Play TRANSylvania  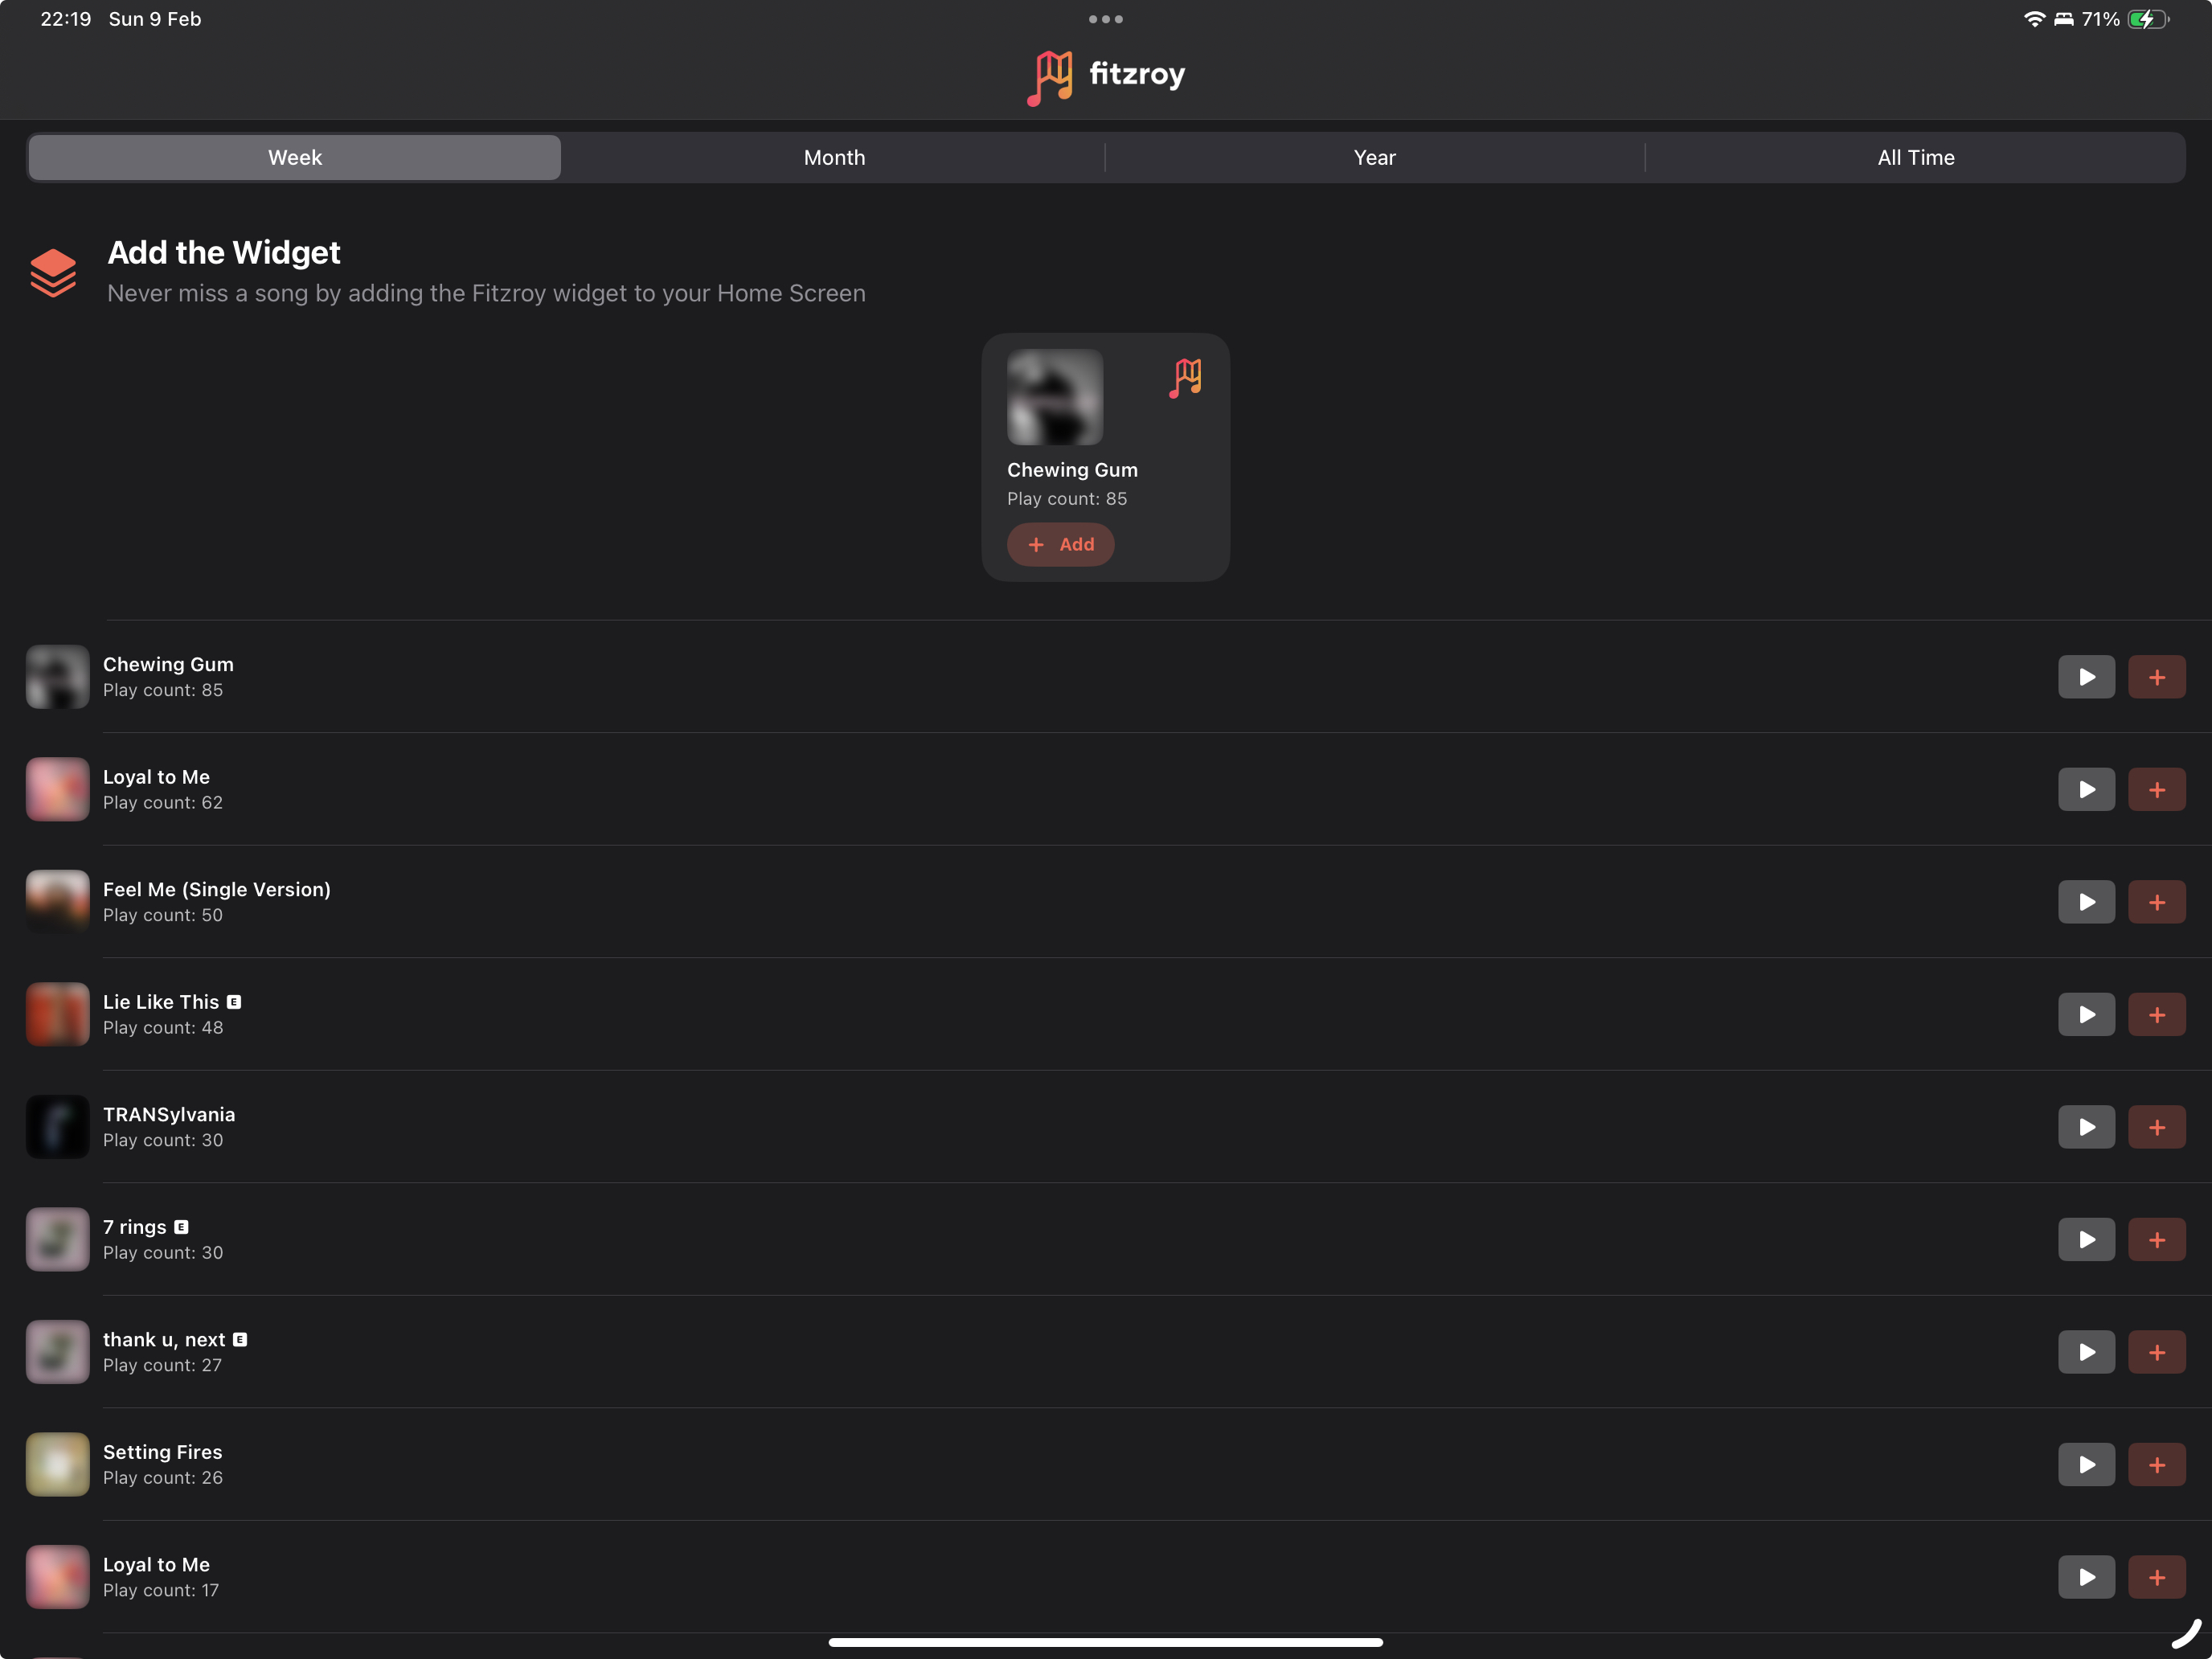pos(2086,1127)
